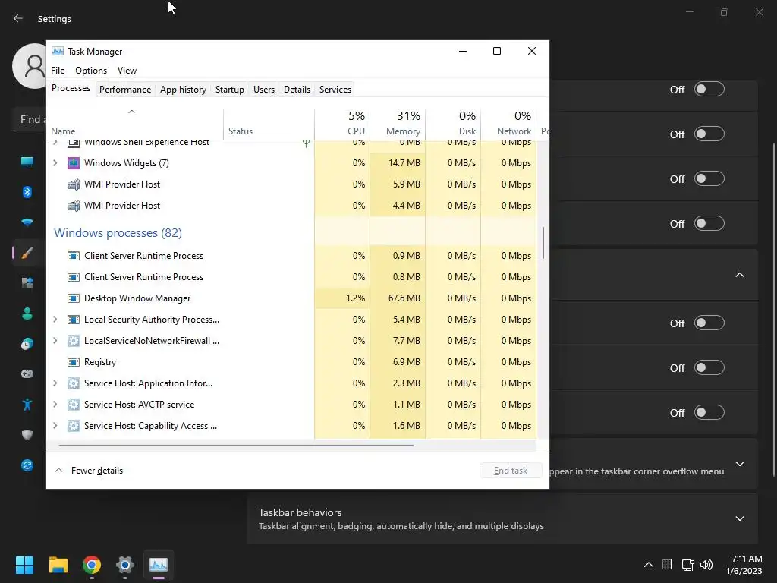This screenshot has width=777, height=583.
Task: Open Options menu in Task Manager
Action: [91, 71]
